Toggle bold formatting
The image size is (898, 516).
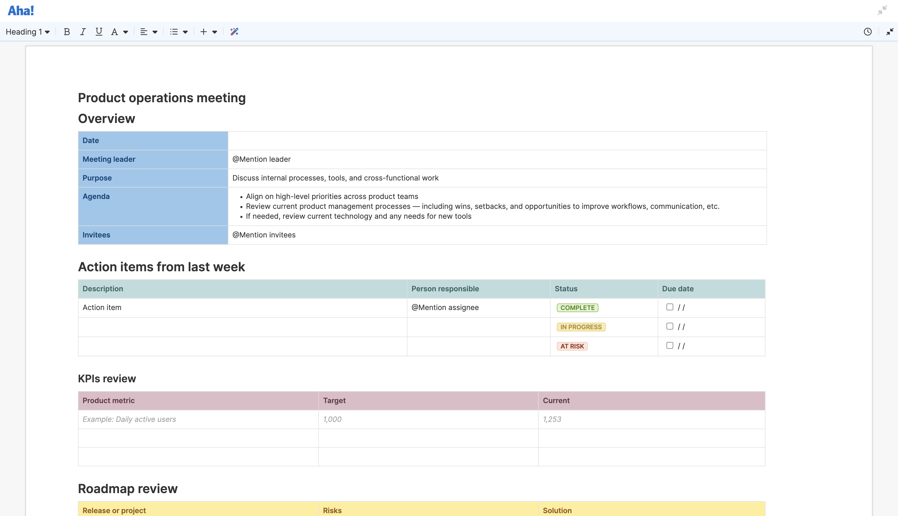67,31
